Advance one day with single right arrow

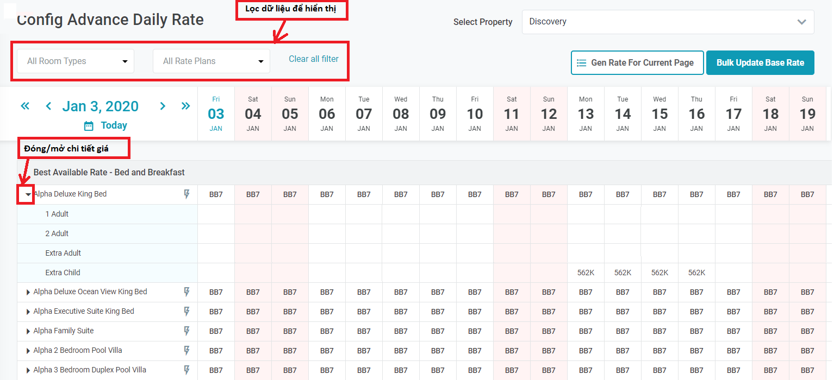(163, 106)
